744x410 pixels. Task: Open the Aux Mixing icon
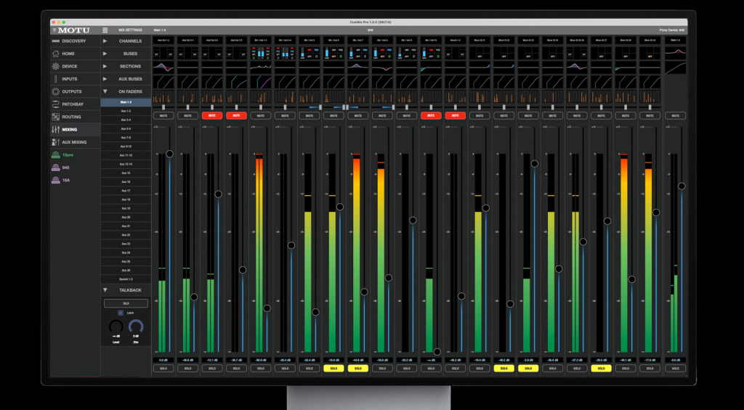(55, 142)
